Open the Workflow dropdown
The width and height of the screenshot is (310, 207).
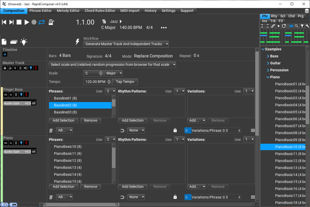tap(126, 44)
